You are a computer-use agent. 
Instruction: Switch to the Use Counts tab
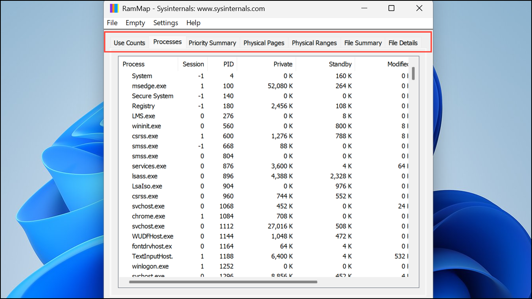click(x=129, y=43)
